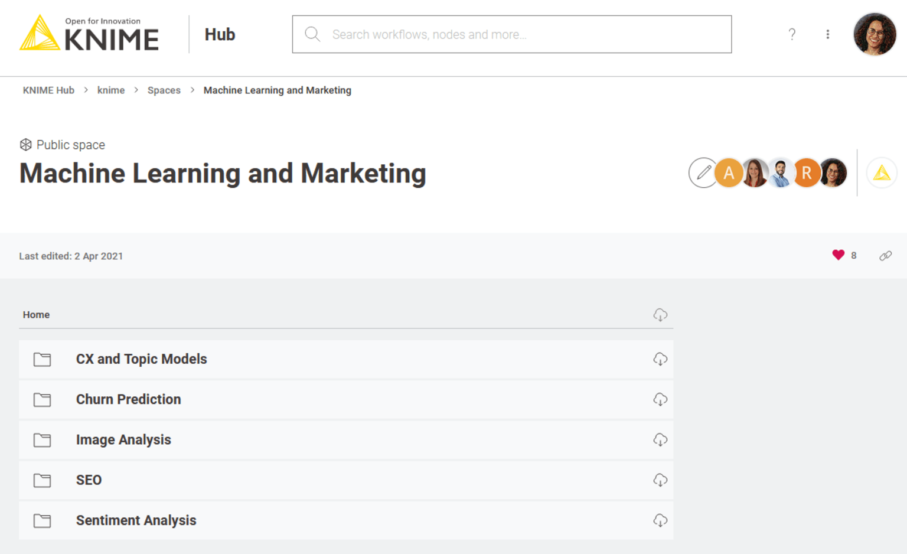Focus the search workflows input field
This screenshot has width=907, height=554.
(512, 34)
